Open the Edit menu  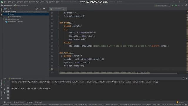pos(9,2)
